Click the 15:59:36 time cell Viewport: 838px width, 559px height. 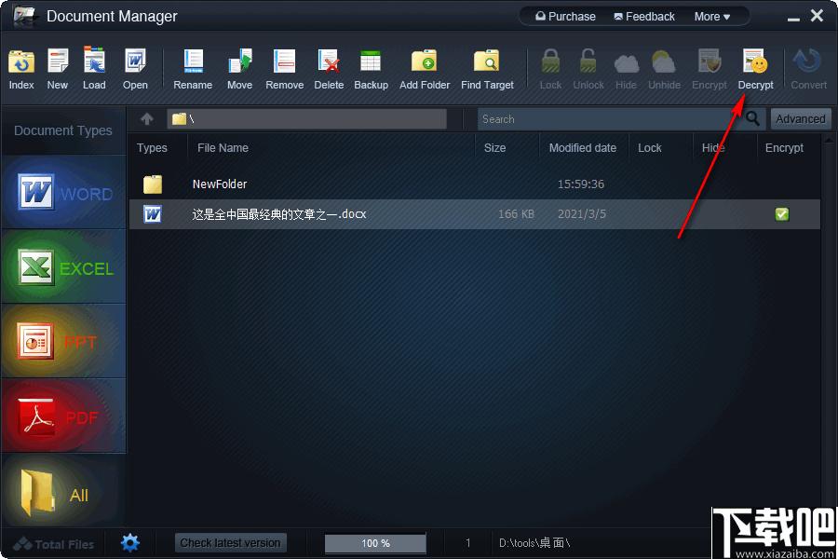pos(581,184)
